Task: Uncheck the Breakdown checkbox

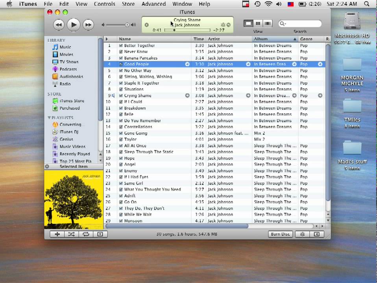Action: coord(121,108)
